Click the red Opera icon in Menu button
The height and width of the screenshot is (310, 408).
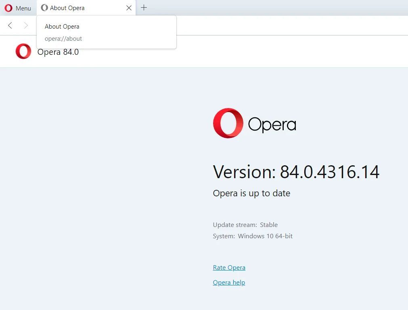click(x=8, y=8)
